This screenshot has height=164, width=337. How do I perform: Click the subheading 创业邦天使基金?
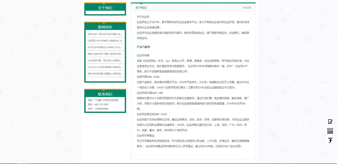[145, 135]
